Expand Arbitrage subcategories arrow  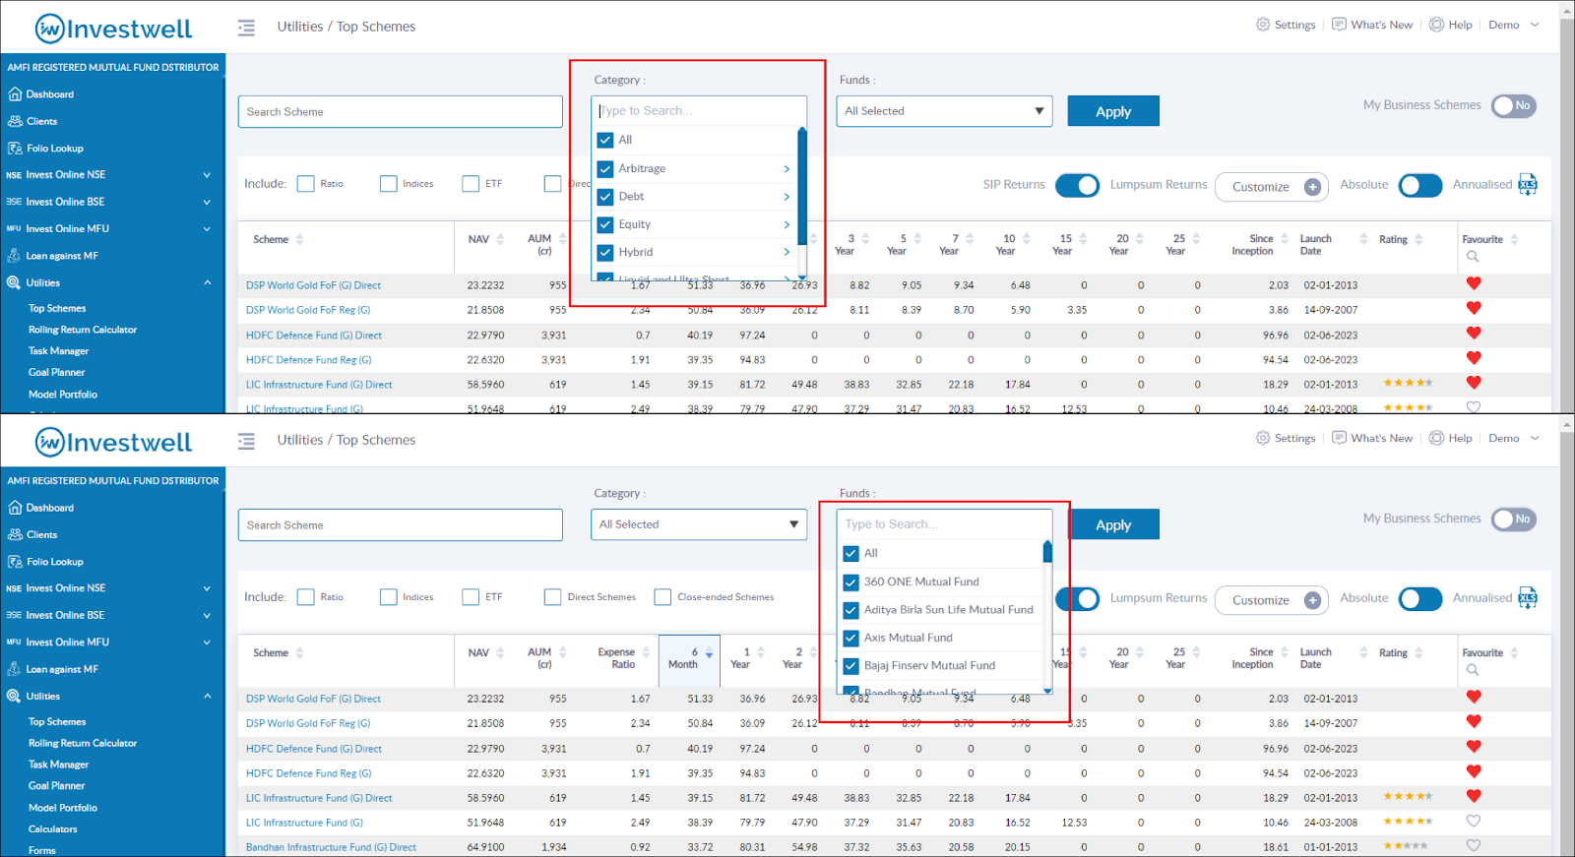tap(787, 169)
